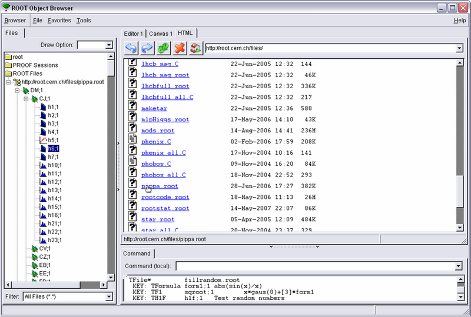
Task: Click the HTML back arrow button
Action: coord(131,48)
